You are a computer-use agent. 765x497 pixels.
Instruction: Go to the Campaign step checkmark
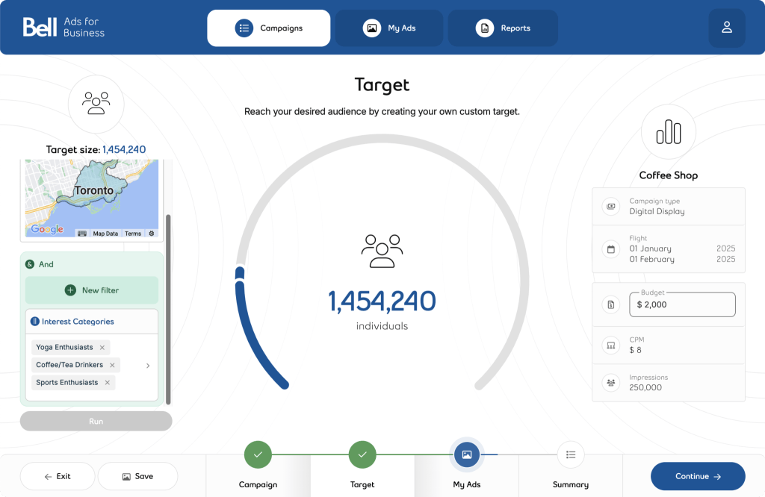coord(258,454)
